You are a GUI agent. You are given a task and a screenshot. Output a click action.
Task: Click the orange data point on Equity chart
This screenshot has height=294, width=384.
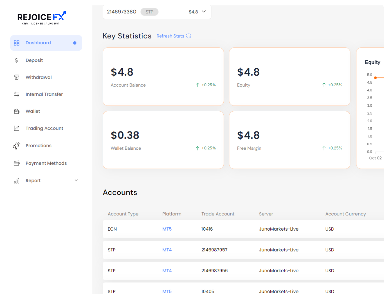(x=375, y=78)
